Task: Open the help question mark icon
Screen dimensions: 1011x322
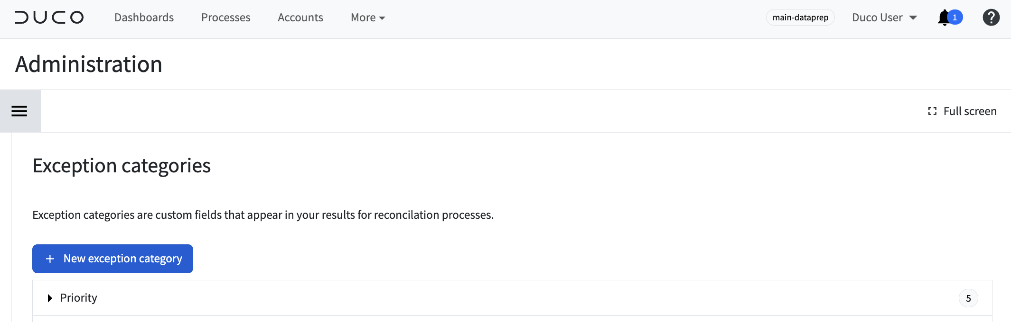Action: pyautogui.click(x=991, y=18)
